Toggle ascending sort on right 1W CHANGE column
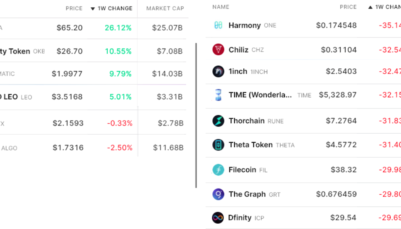The height and width of the screenshot is (229, 401). [x=386, y=7]
